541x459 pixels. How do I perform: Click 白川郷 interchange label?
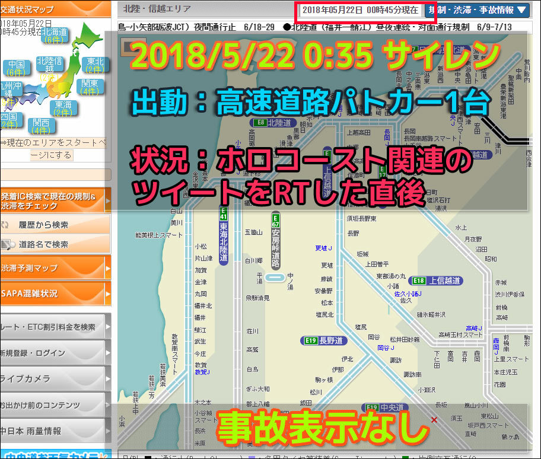pos(254,261)
